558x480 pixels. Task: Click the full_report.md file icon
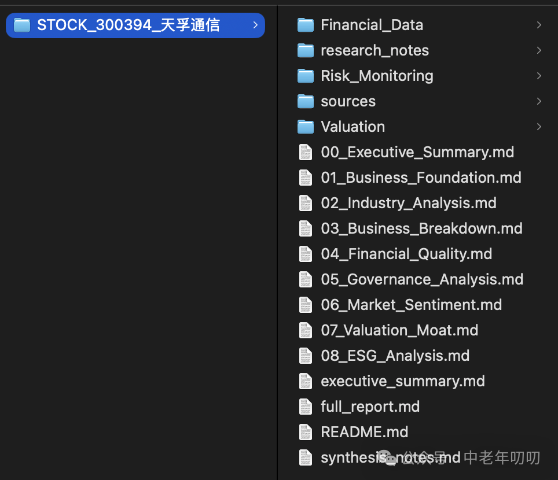coord(305,407)
